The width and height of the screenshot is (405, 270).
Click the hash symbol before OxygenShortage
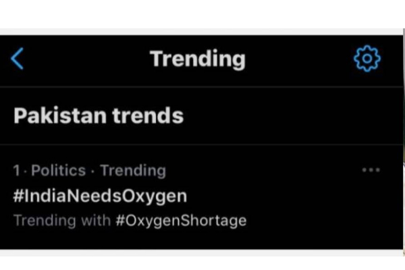tap(120, 220)
